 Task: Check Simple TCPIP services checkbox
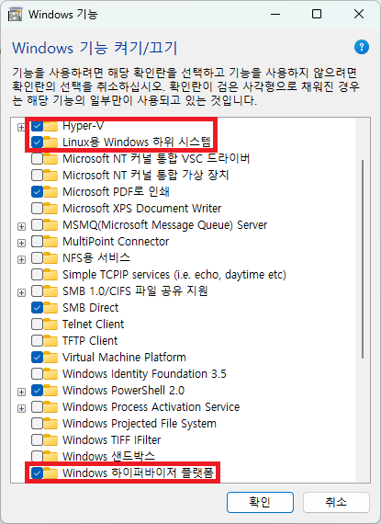point(37,275)
